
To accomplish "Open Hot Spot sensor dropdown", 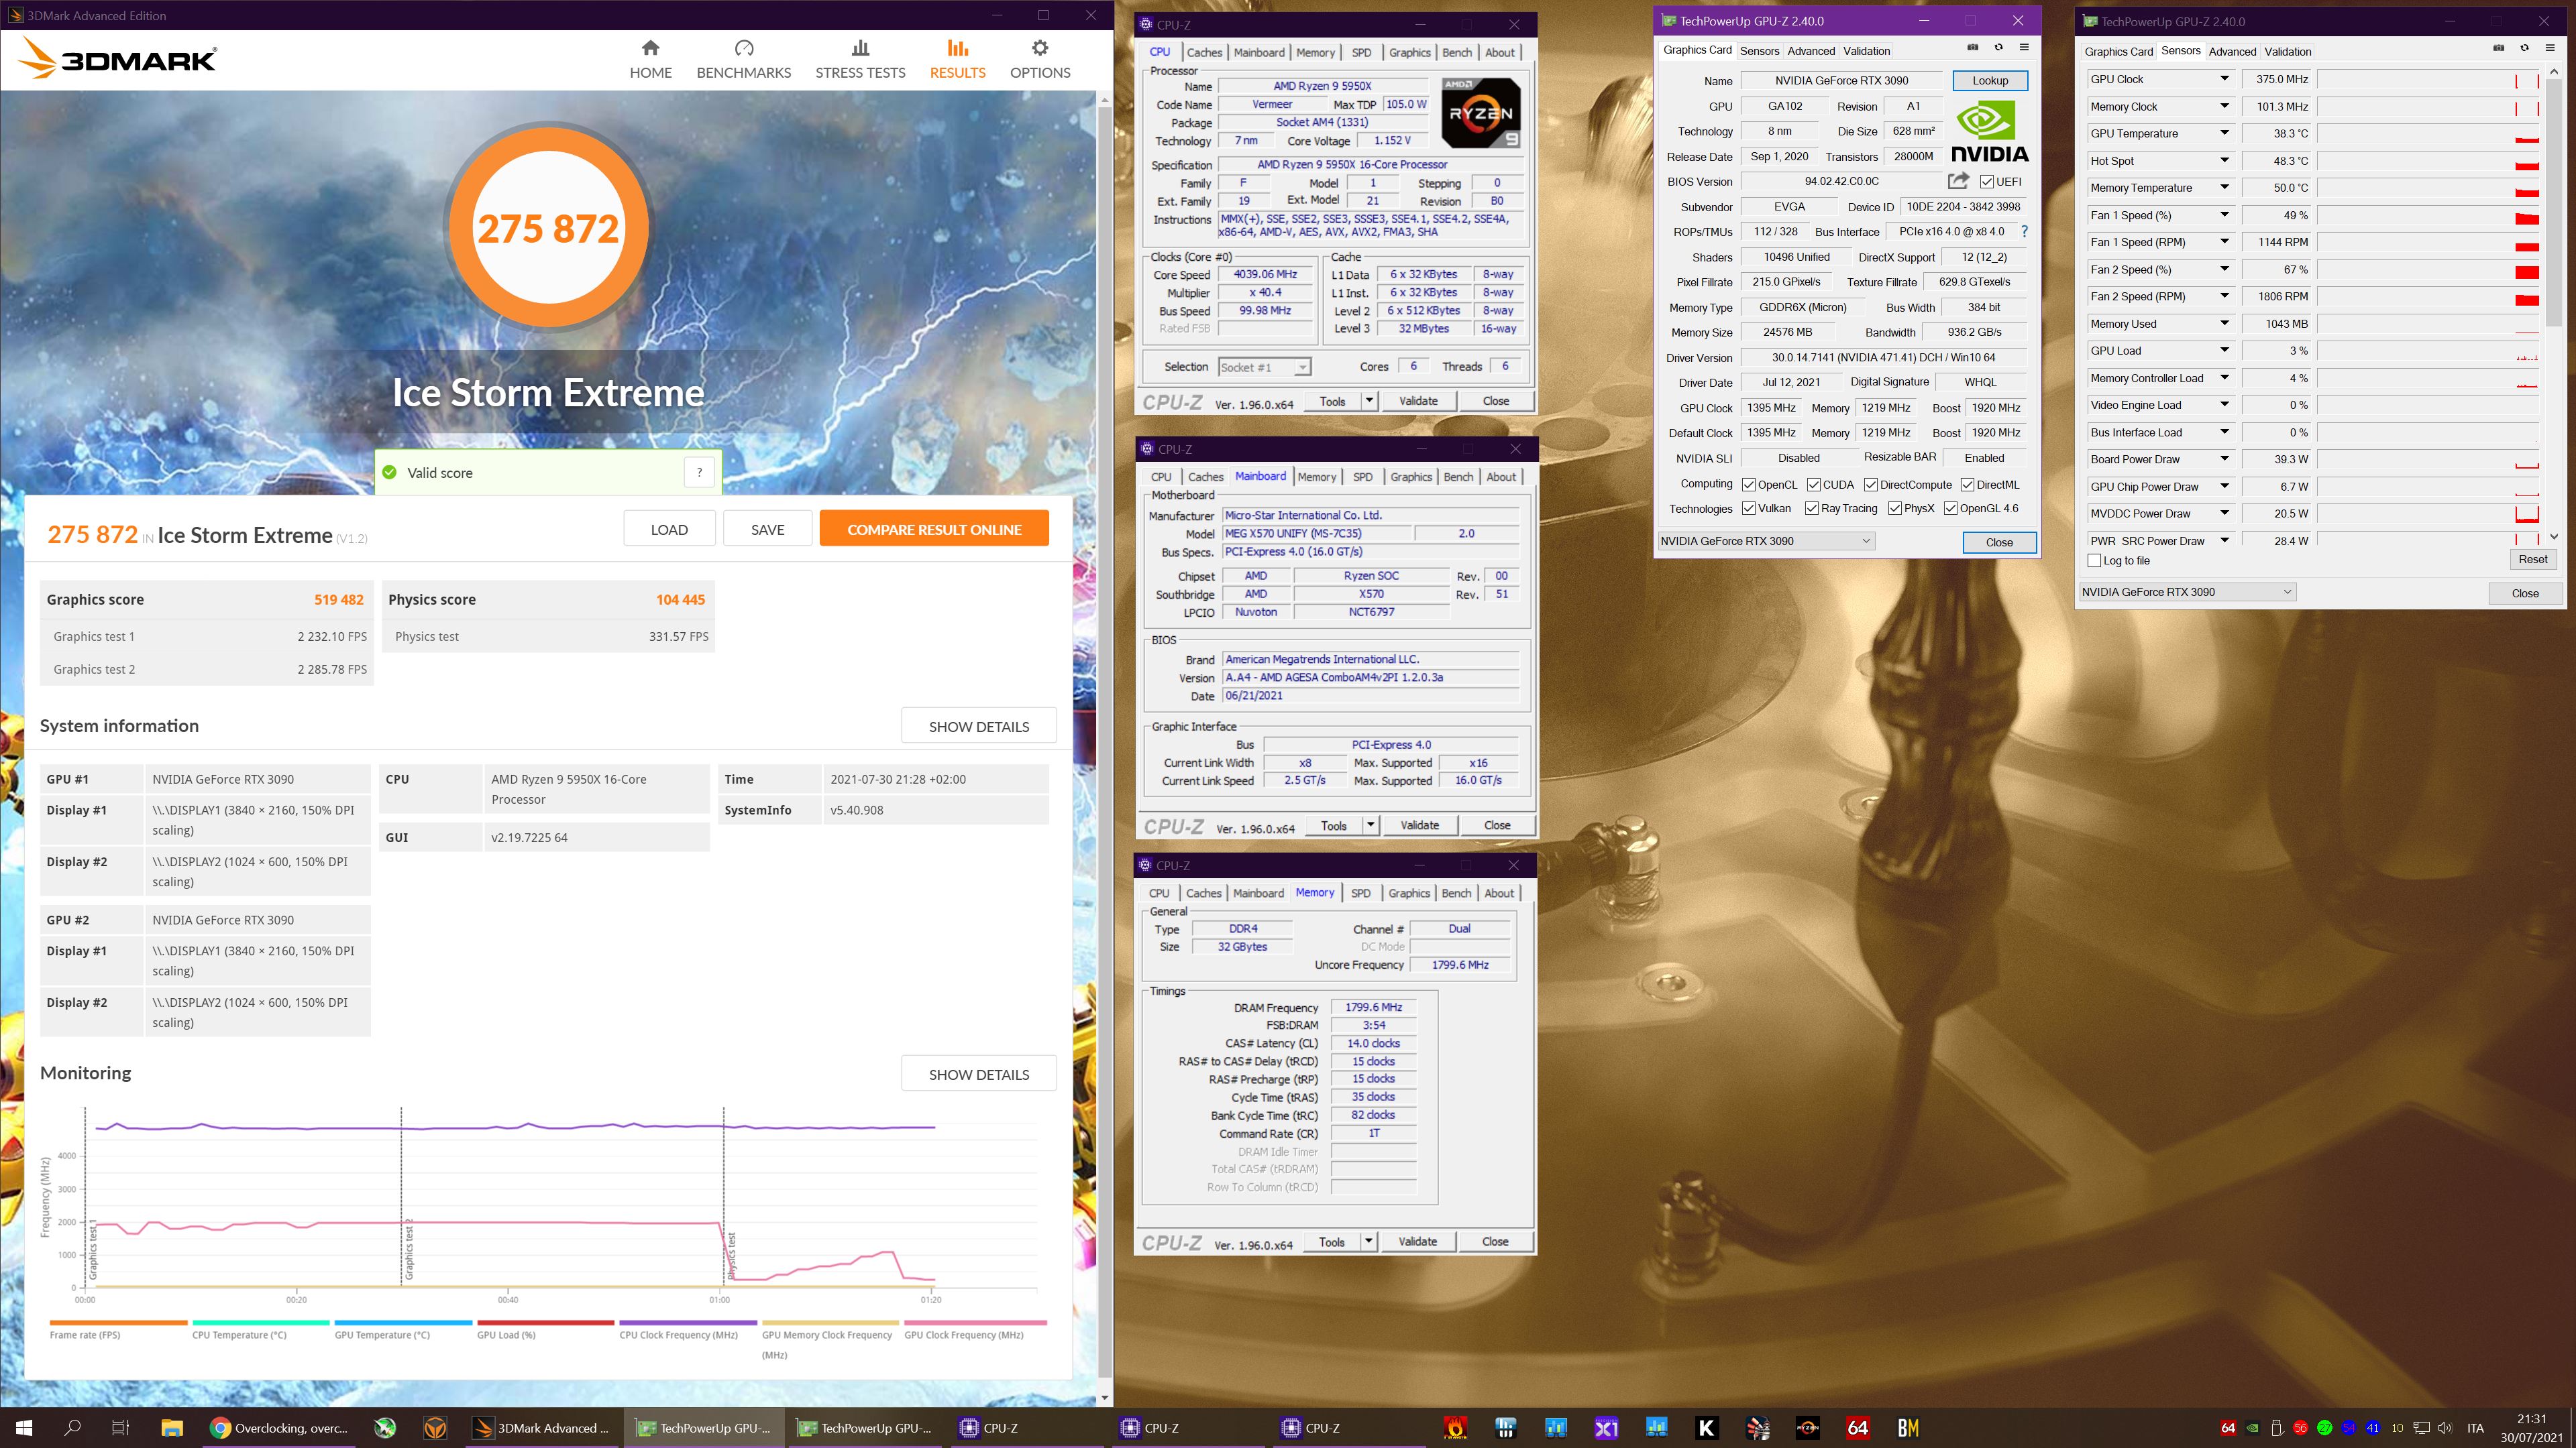I will click(x=2224, y=160).
